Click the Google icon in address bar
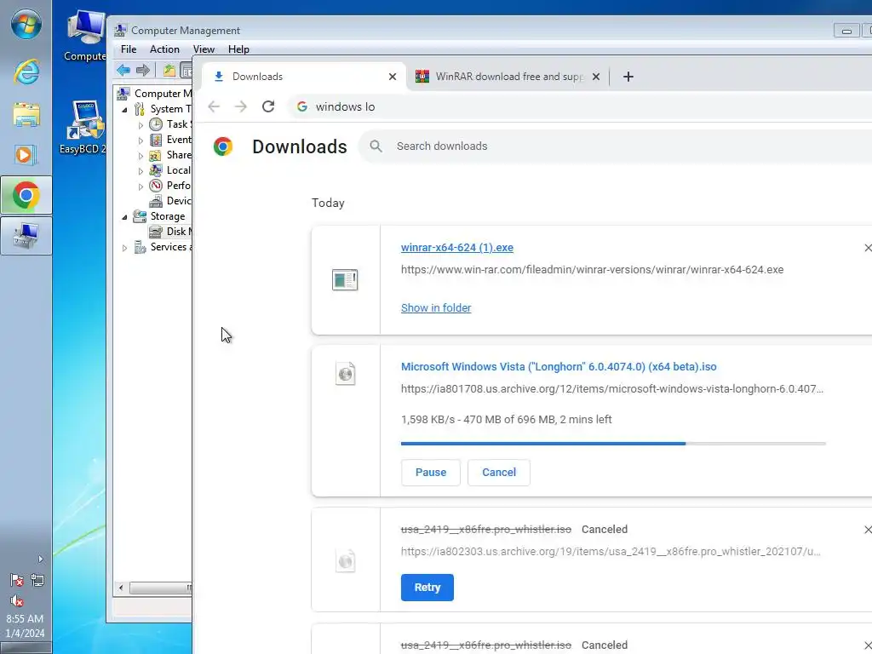Screen dimensions: 872x654 [x=302, y=106]
